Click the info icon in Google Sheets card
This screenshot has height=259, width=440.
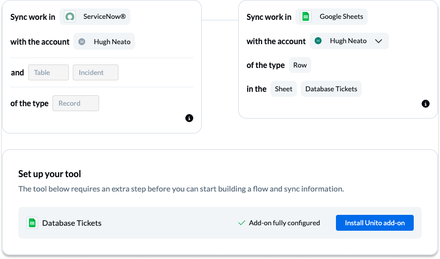tap(426, 104)
